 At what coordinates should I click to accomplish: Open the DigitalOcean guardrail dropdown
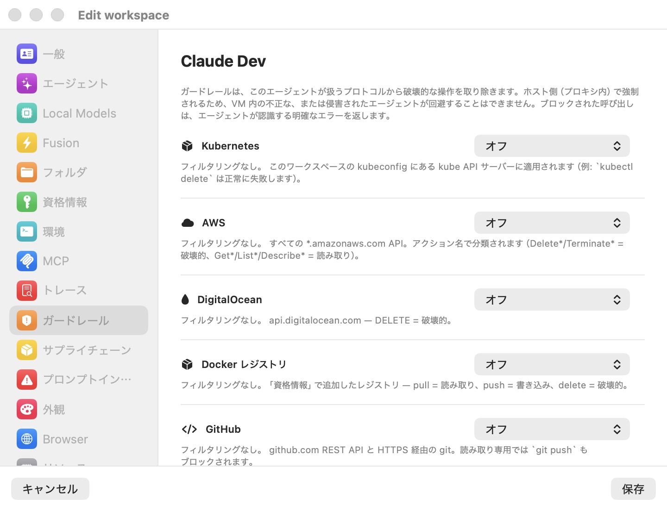[x=552, y=299]
